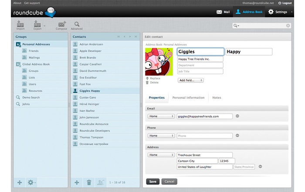Remove the email field minus icon
Viewport: 305px width, 192px height.
click(x=237, y=116)
